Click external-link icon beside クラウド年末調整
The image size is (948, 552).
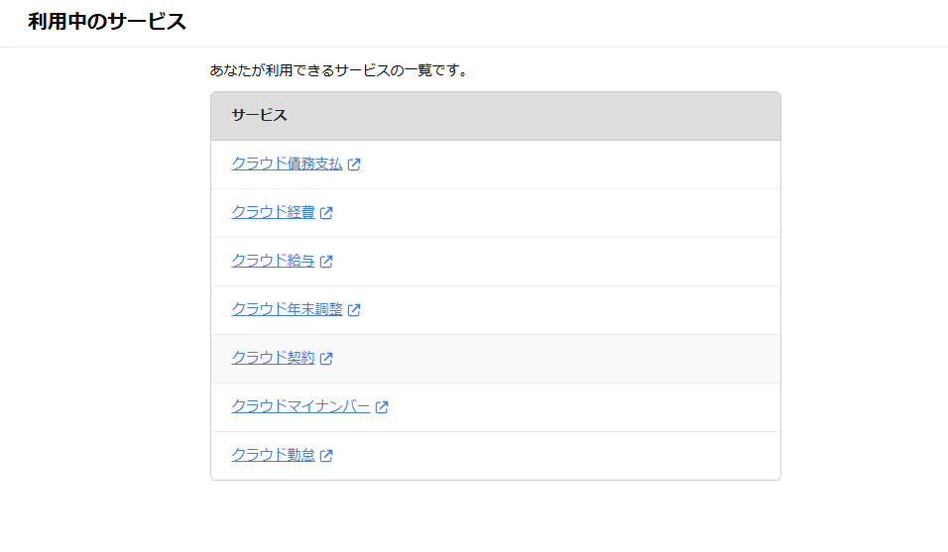click(x=354, y=310)
